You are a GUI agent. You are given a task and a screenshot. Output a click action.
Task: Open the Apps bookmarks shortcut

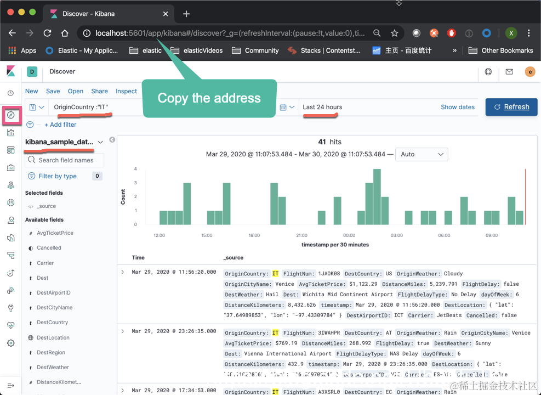22,50
